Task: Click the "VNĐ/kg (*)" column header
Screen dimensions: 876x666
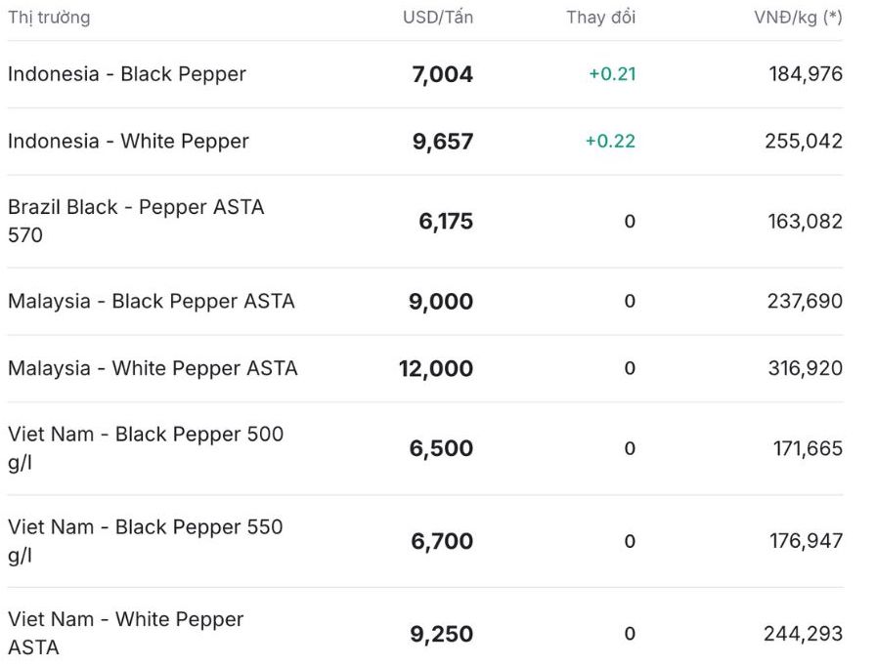Action: click(x=798, y=18)
